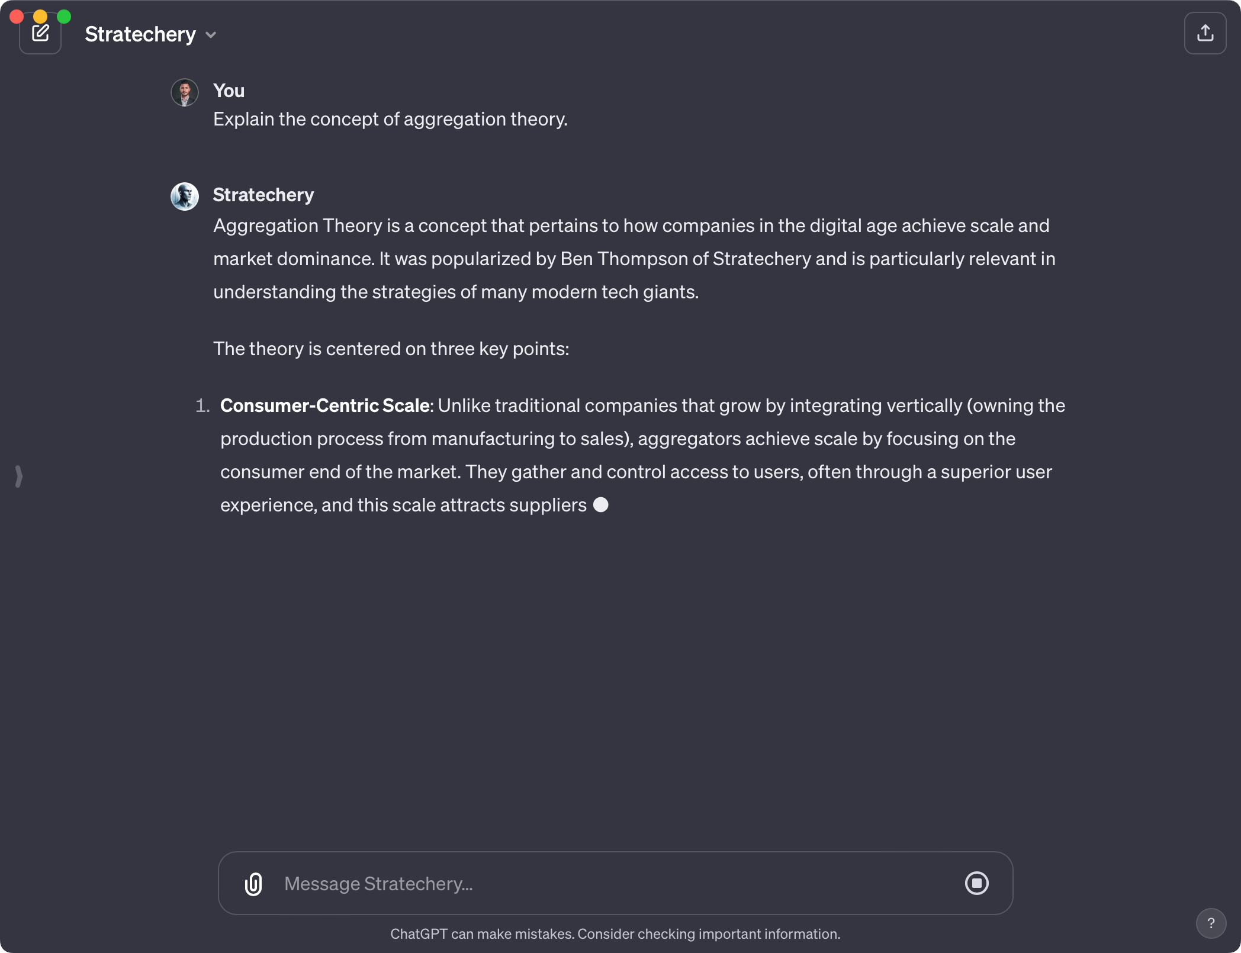This screenshot has height=953, width=1241.
Task: Click the white streaming cursor dot
Action: coord(601,505)
